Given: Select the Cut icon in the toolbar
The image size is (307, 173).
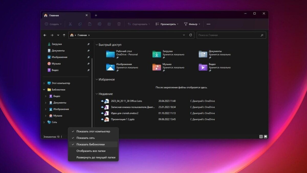Looking at the screenshot, I should point(70,24).
